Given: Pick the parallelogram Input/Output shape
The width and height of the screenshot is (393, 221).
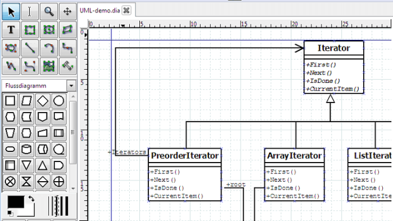Looking at the screenshot, I should [26, 101].
